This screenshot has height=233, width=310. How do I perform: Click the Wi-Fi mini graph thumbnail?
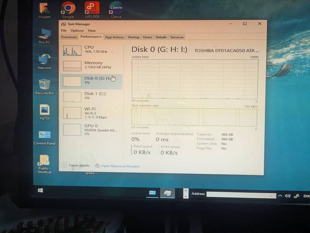72,113
